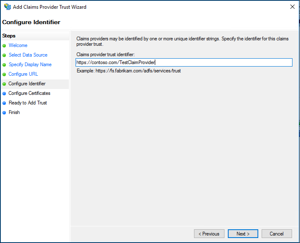This screenshot has height=243, width=300.
Task: Click the claims provider trust identifier field
Action: [x=184, y=62]
